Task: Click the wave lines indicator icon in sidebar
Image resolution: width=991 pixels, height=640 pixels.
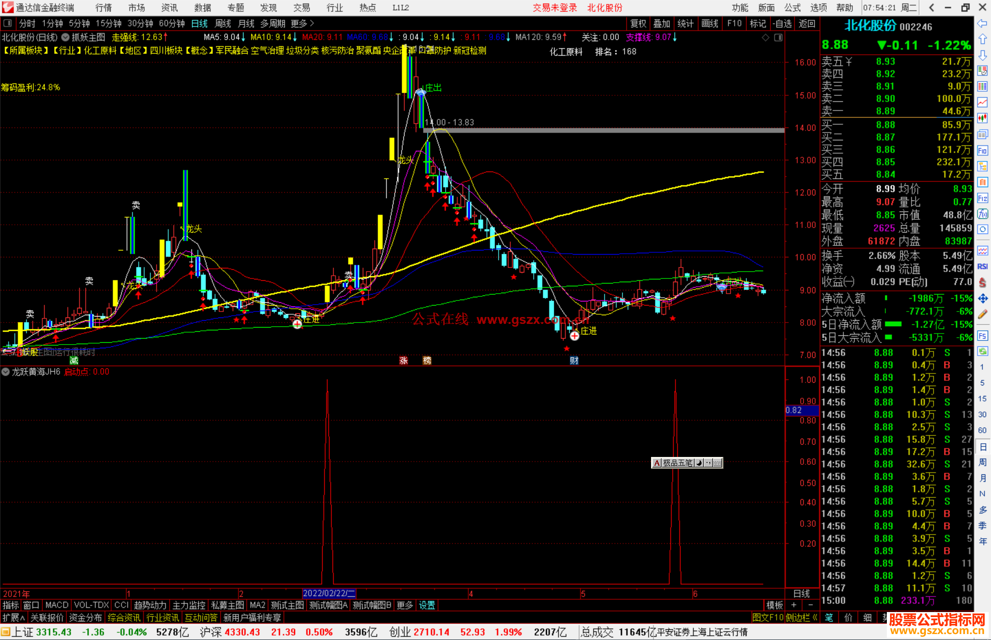Action: coord(982,250)
